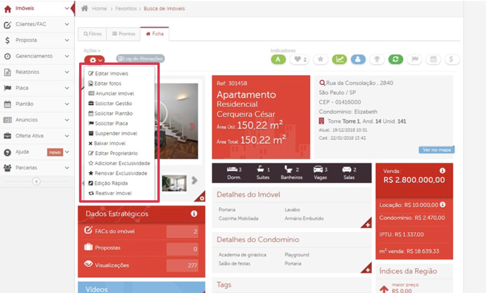This screenshot has width=486, height=293.
Task: Click the info icon on Dados Estratégicos
Action: click(194, 214)
